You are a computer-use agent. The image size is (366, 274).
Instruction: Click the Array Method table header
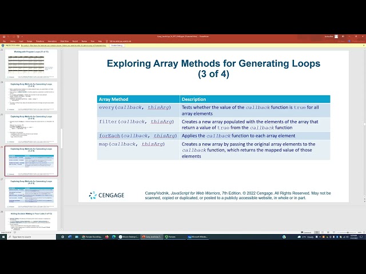pyautogui.click(x=138, y=99)
